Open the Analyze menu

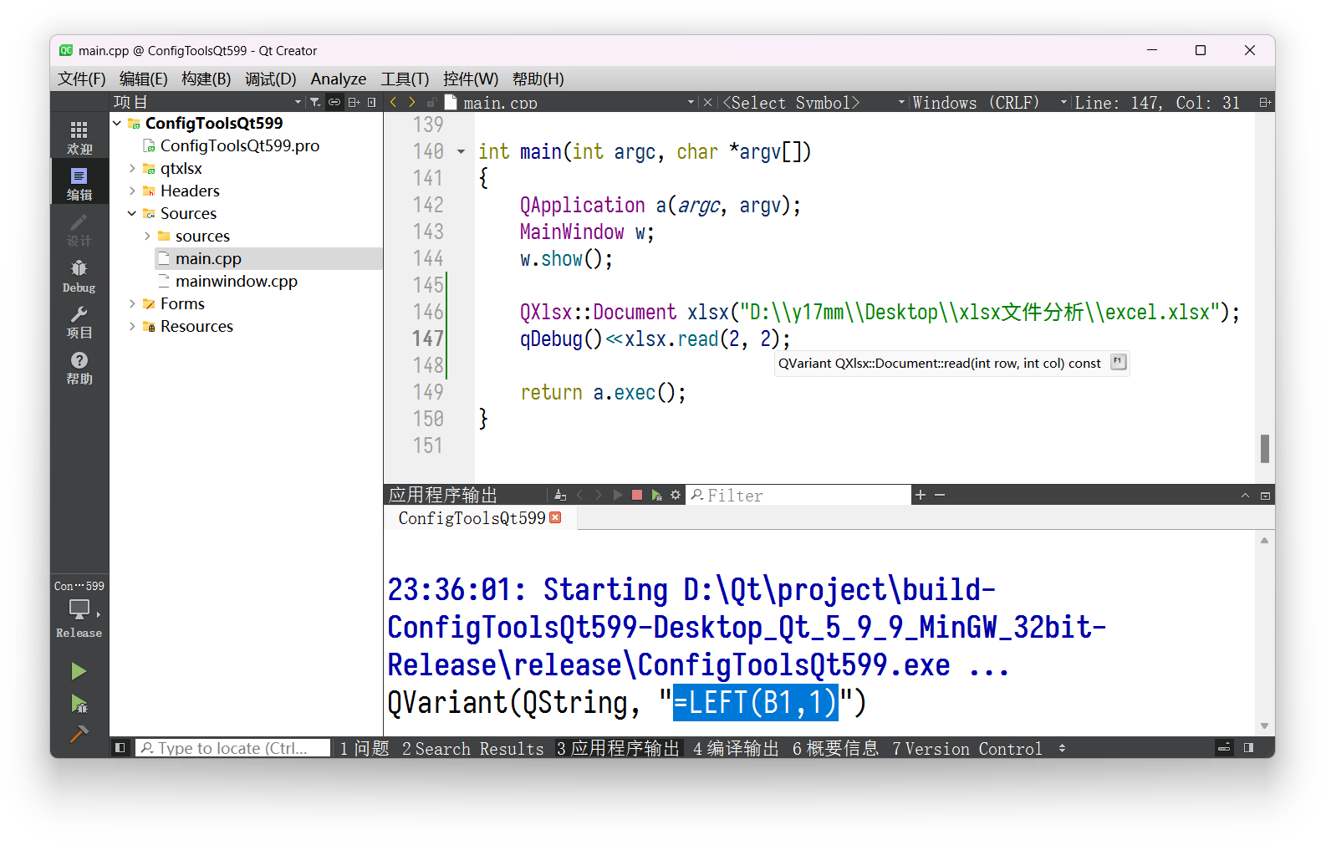(339, 79)
